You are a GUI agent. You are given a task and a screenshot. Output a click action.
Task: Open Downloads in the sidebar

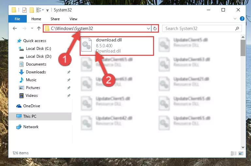[x=36, y=72]
